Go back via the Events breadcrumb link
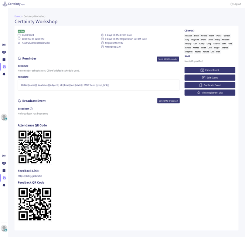The height and width of the screenshot is (237, 245). tap(18, 16)
